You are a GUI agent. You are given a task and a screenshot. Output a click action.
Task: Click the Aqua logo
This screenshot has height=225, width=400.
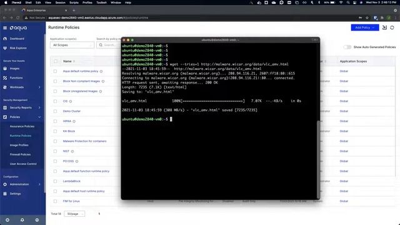point(18,28)
